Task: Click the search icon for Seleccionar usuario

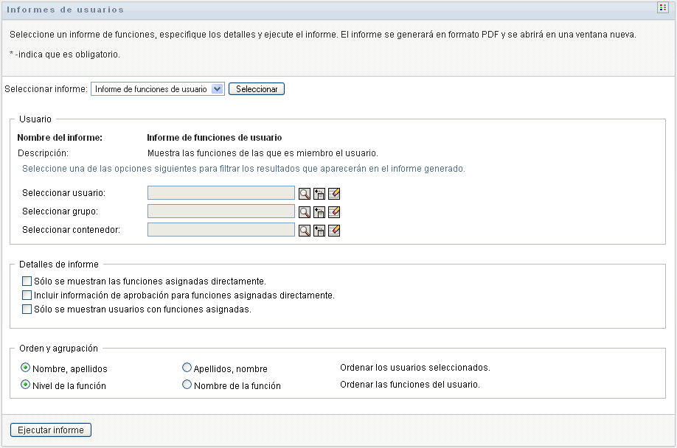Action: (x=304, y=193)
